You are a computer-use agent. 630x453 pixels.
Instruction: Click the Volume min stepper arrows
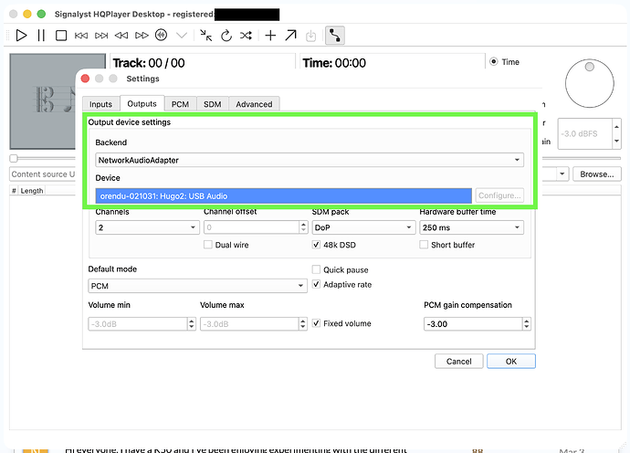(x=192, y=324)
